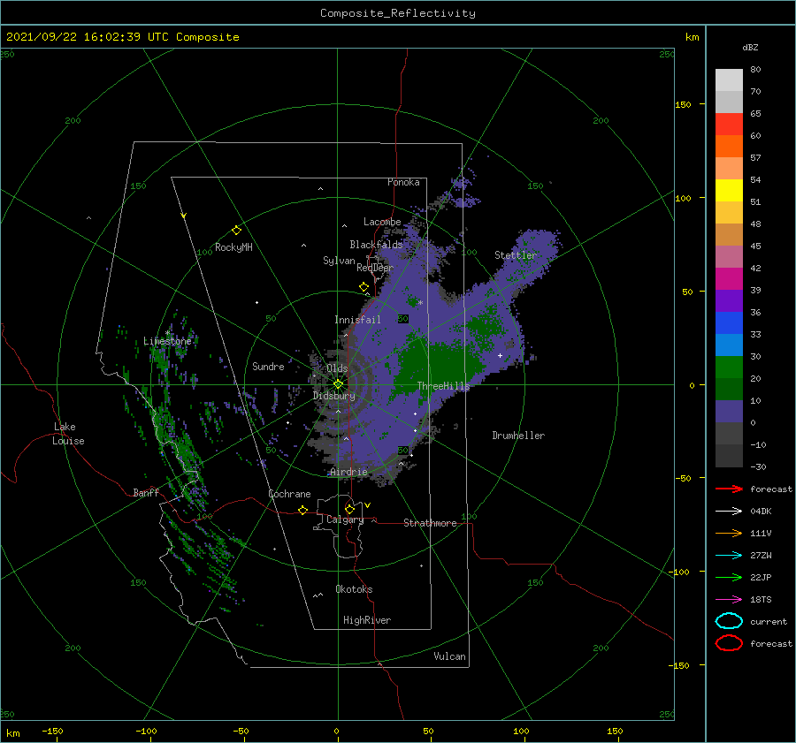Click the Innisfail label
Screen dimensions: 796x743
pos(357,320)
